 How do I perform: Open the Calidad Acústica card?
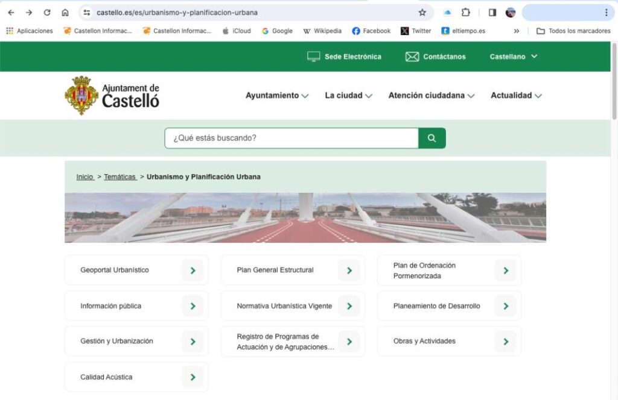point(106,377)
